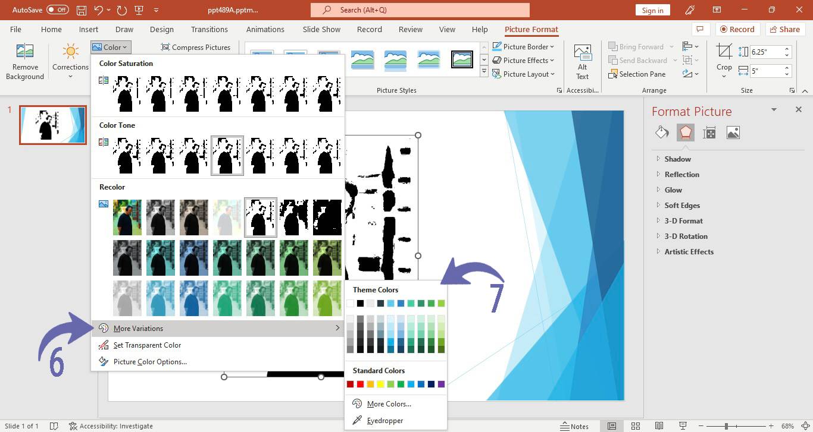Pick the black Theme Colors swatch

(360, 304)
